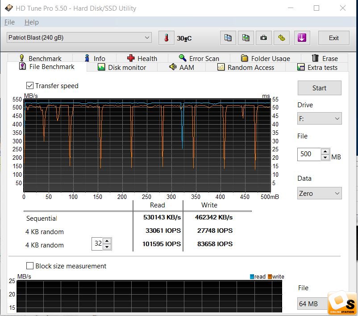Open the Drive F: dropdown
The width and height of the screenshot is (358, 316).
[x=320, y=119]
